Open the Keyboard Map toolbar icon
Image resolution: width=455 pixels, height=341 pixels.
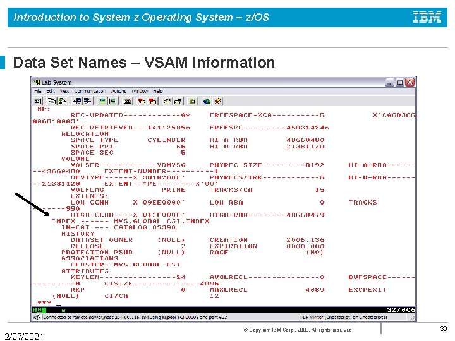pos(128,101)
